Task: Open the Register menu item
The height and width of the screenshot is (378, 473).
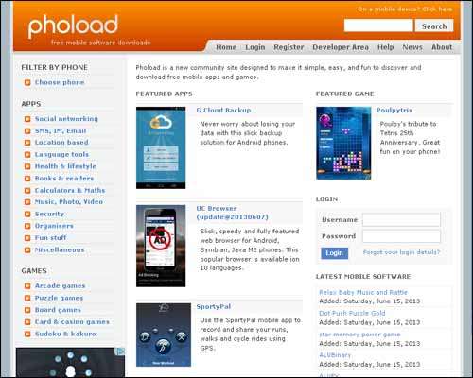Action: (289, 47)
